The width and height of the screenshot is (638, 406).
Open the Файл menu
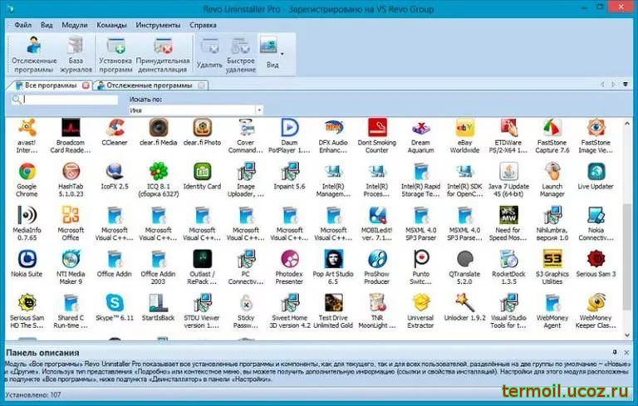pyautogui.click(x=22, y=25)
